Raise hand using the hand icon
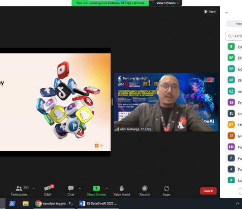 coord(121,188)
